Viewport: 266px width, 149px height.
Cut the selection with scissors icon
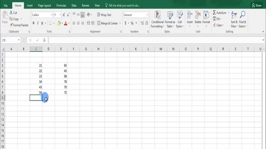click(11, 12)
